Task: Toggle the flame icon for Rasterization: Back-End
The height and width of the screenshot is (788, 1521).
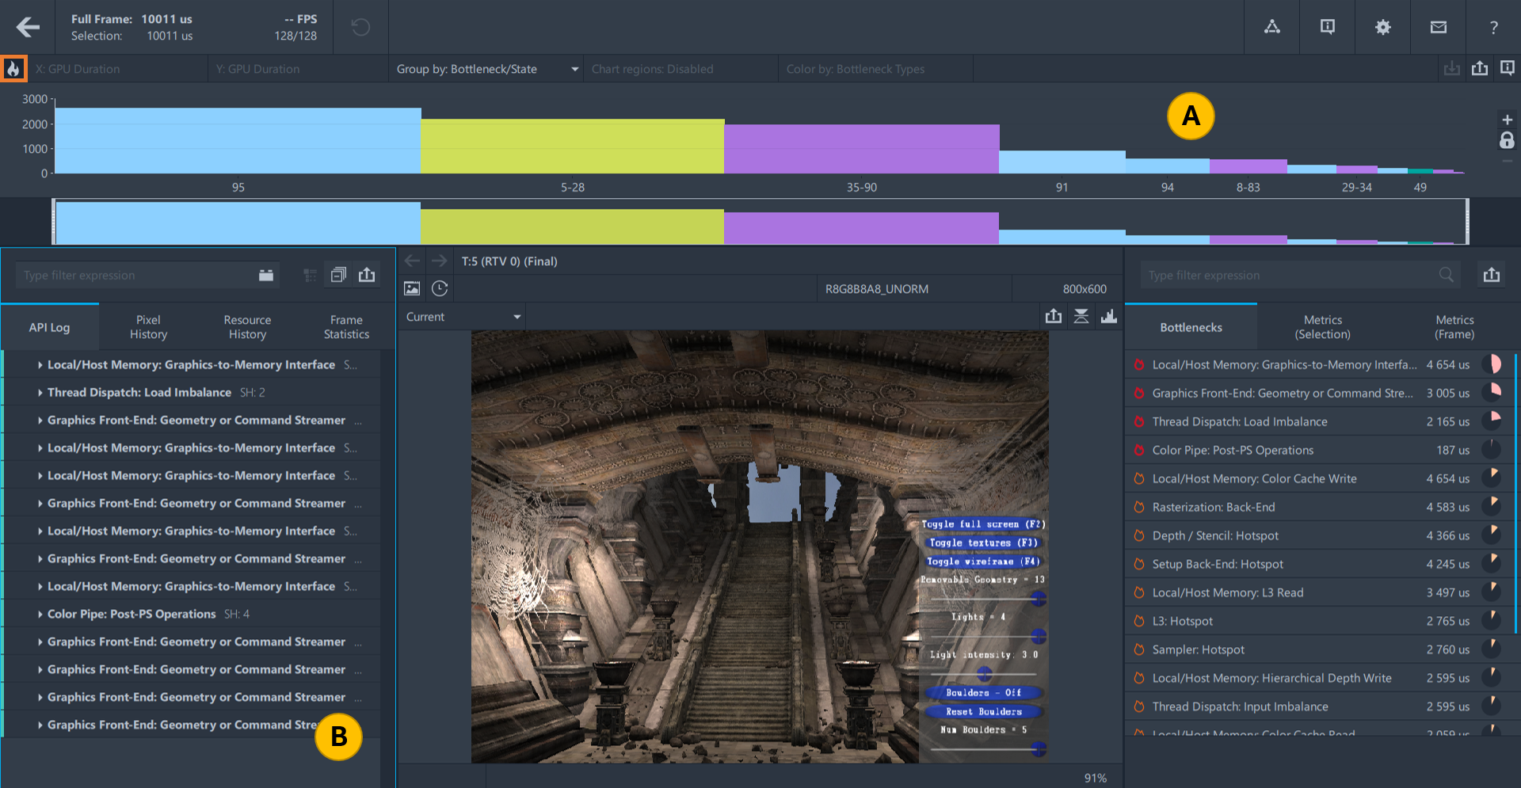Action: pos(1138,507)
